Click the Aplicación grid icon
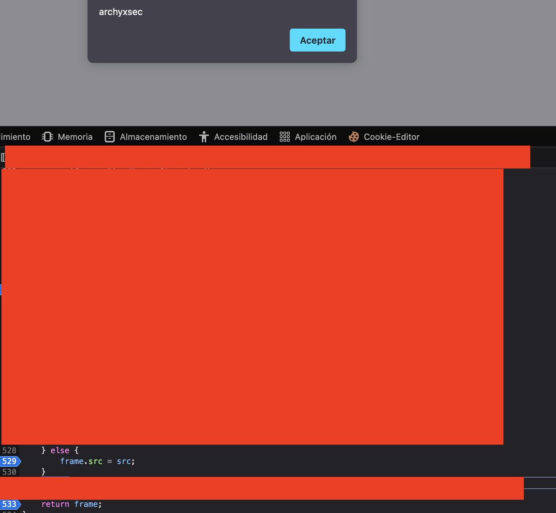The width and height of the screenshot is (556, 513). coord(284,137)
